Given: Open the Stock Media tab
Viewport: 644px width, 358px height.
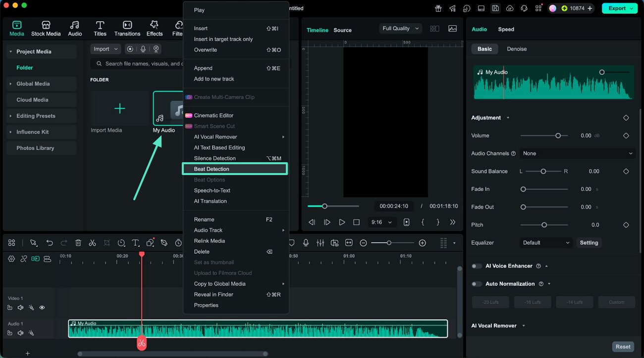Looking at the screenshot, I should 46,29.
